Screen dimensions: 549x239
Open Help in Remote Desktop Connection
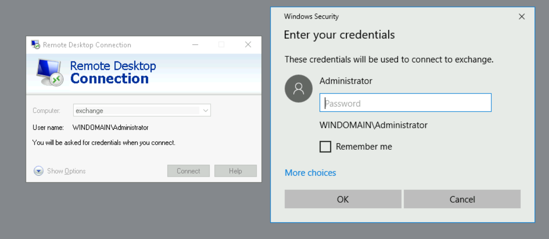[235, 171]
